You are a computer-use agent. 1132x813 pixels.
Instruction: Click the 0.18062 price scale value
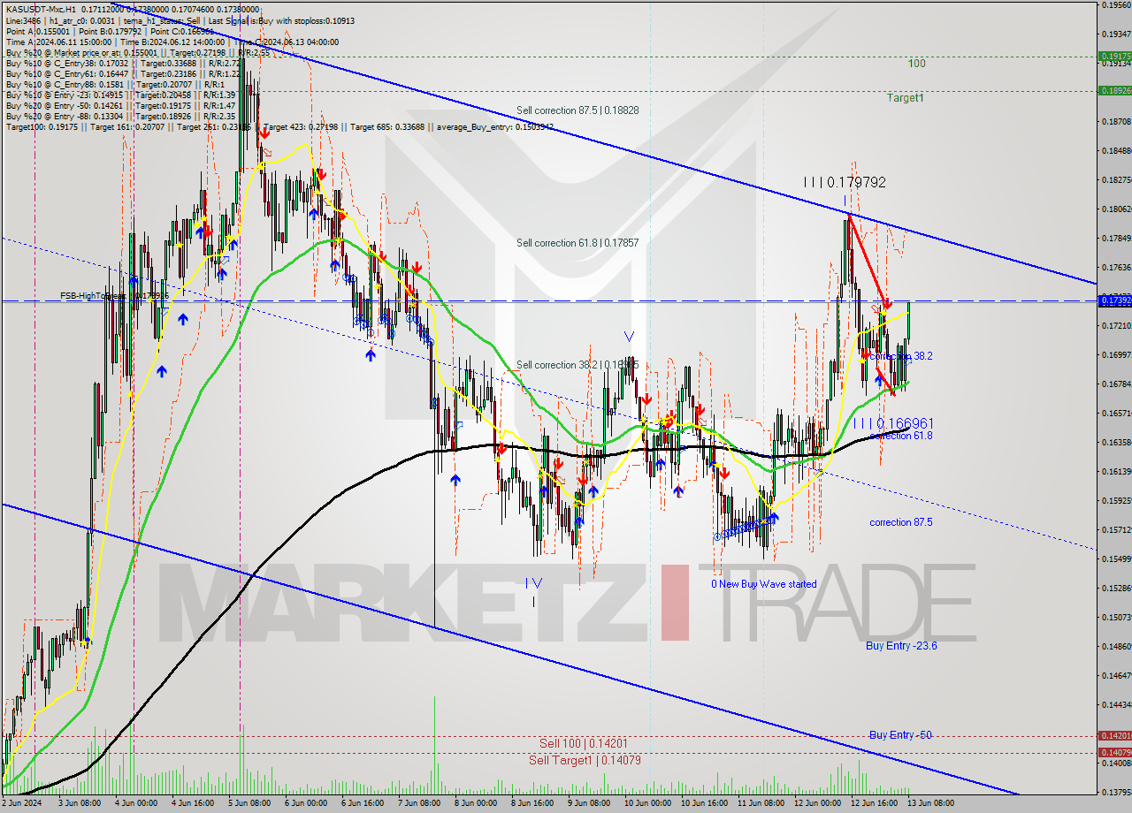1116,209
